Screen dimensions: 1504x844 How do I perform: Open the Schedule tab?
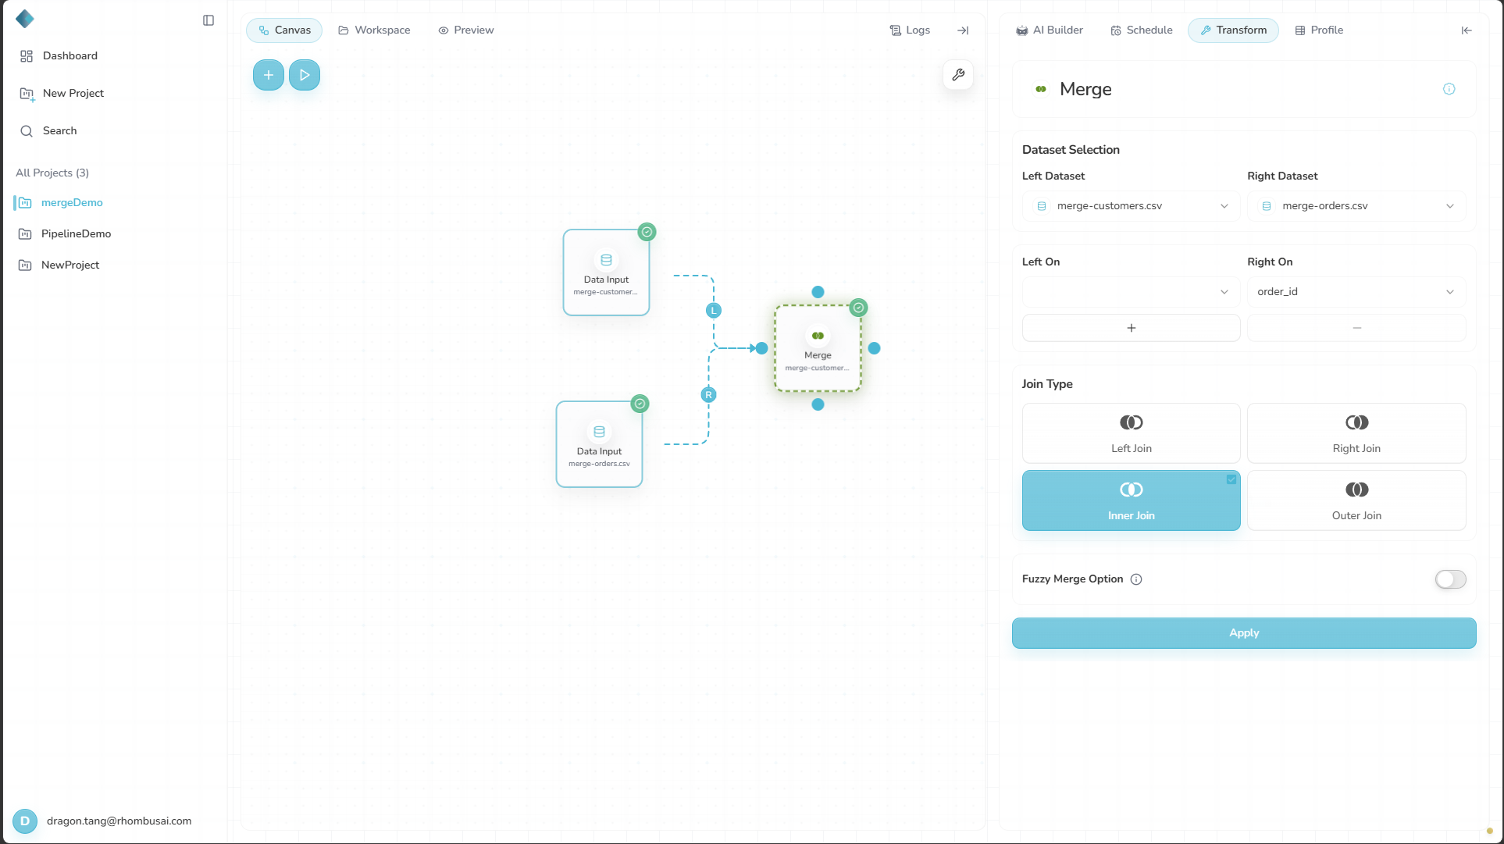[1142, 30]
